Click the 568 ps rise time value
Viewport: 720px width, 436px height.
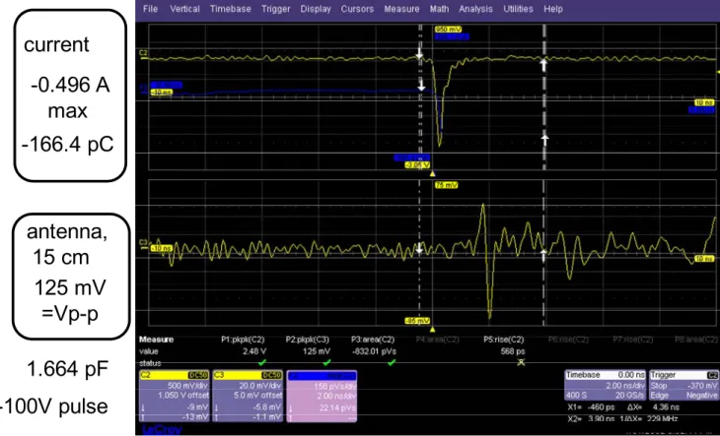(x=513, y=351)
